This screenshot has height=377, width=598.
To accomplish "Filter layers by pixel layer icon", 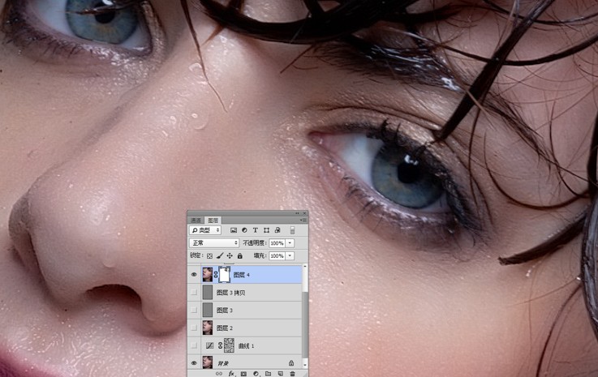I will coord(234,230).
